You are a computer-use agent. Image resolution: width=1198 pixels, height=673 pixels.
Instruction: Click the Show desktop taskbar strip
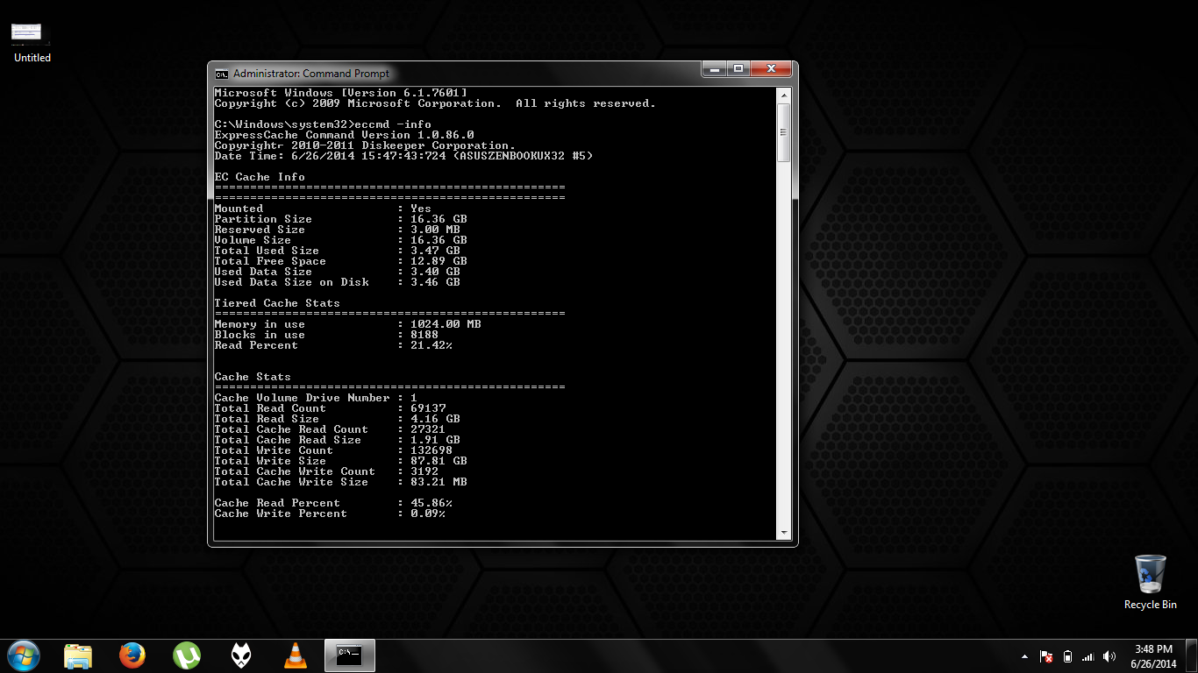tap(1192, 656)
